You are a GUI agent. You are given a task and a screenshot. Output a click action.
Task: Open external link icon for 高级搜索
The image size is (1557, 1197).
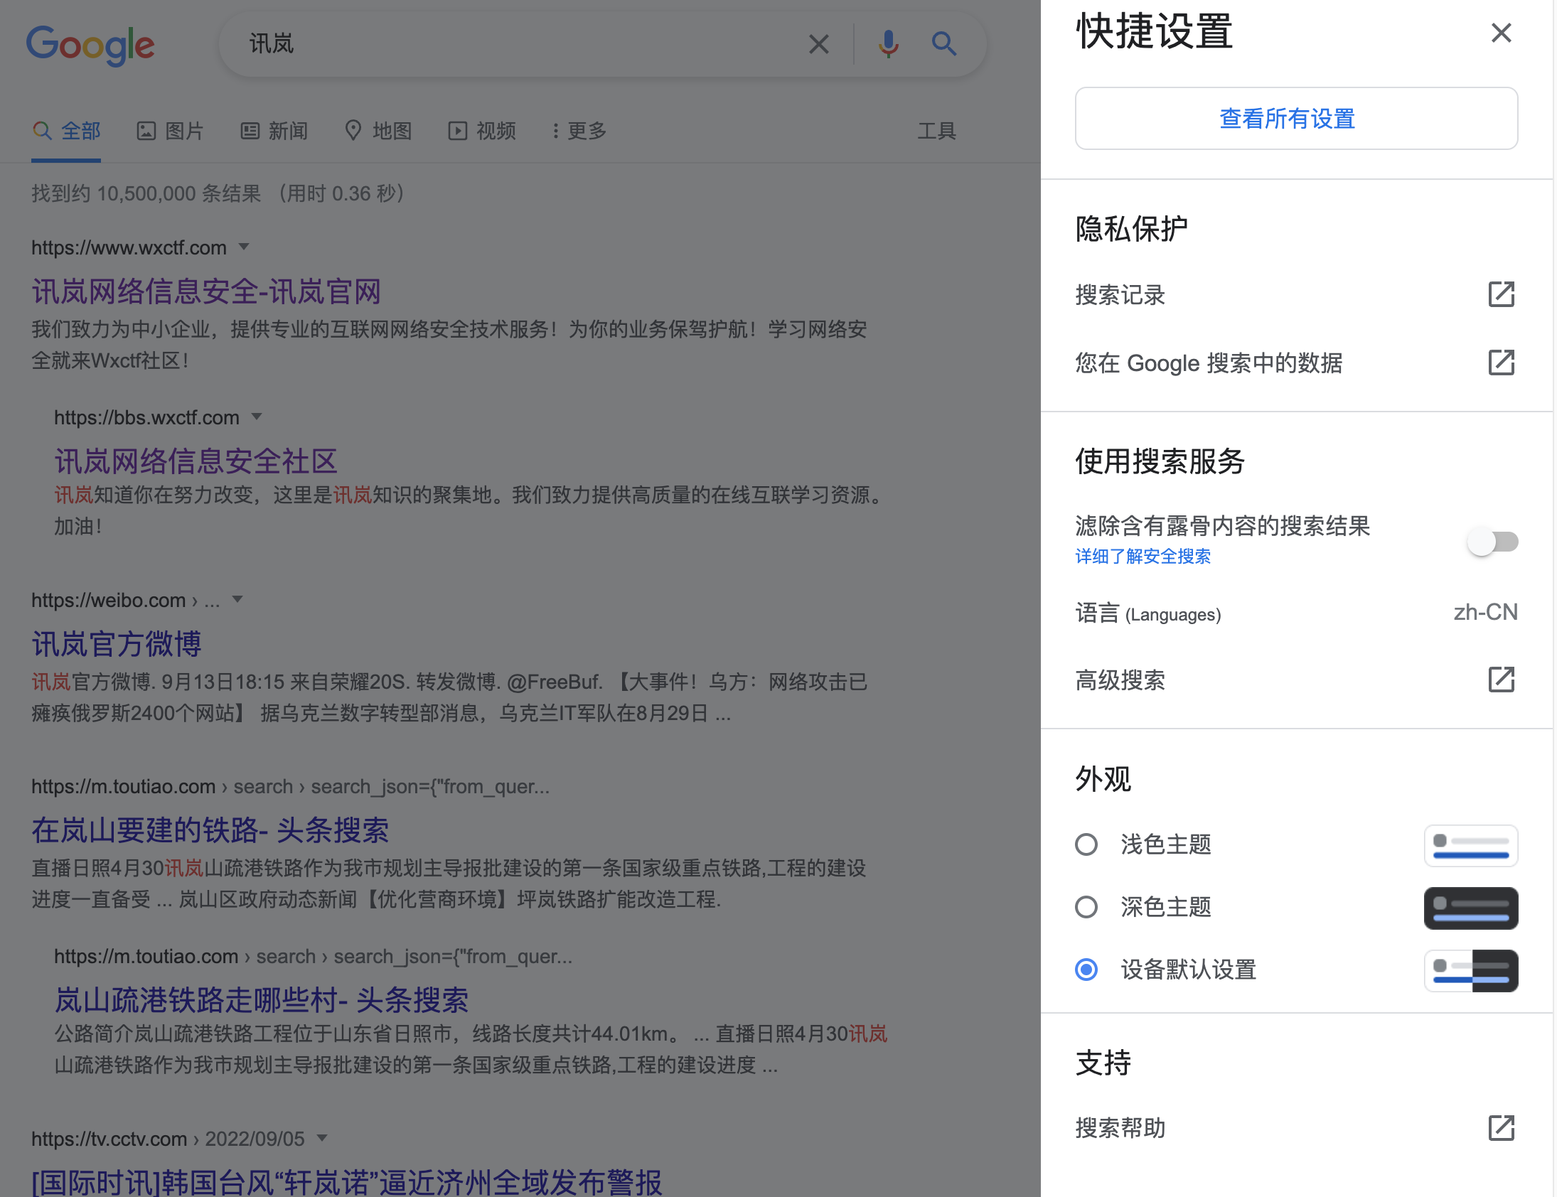point(1501,680)
